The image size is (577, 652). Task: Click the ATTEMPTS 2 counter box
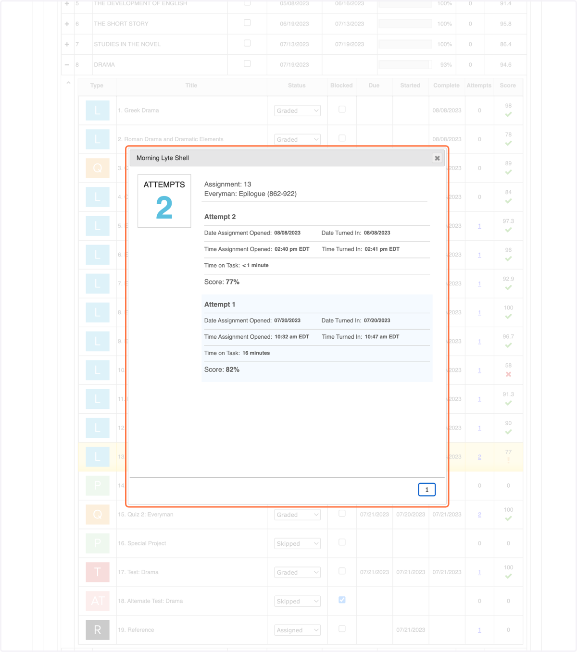[x=164, y=201]
